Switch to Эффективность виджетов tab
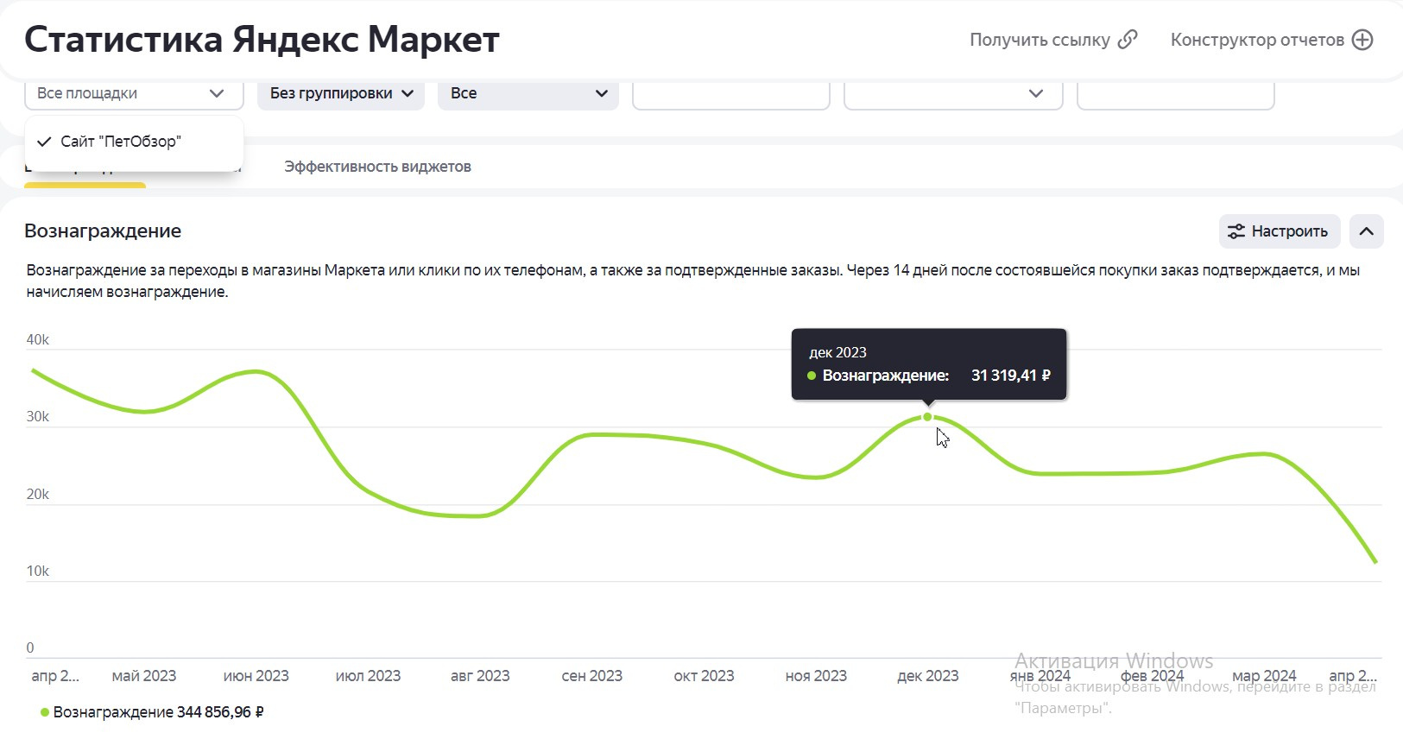 pos(377,167)
